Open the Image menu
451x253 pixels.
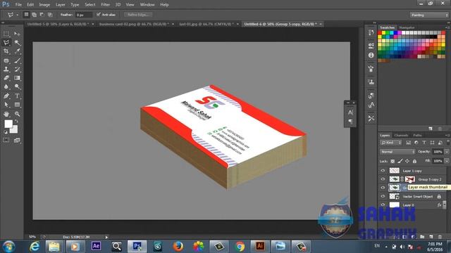44,5
